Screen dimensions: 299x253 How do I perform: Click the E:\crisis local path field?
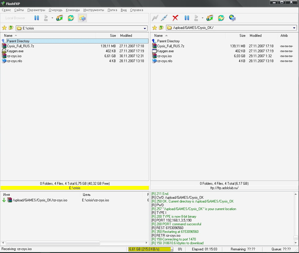tap(82, 28)
